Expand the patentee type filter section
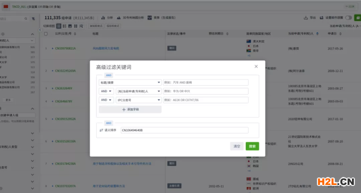The height and width of the screenshot is (193, 361). click(33, 147)
